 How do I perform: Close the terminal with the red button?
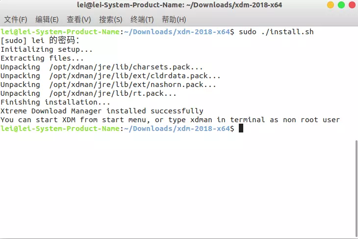click(352, 5)
